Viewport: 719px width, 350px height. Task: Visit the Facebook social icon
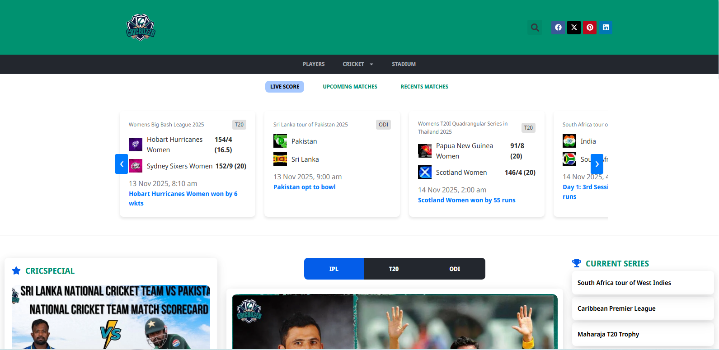pos(558,28)
